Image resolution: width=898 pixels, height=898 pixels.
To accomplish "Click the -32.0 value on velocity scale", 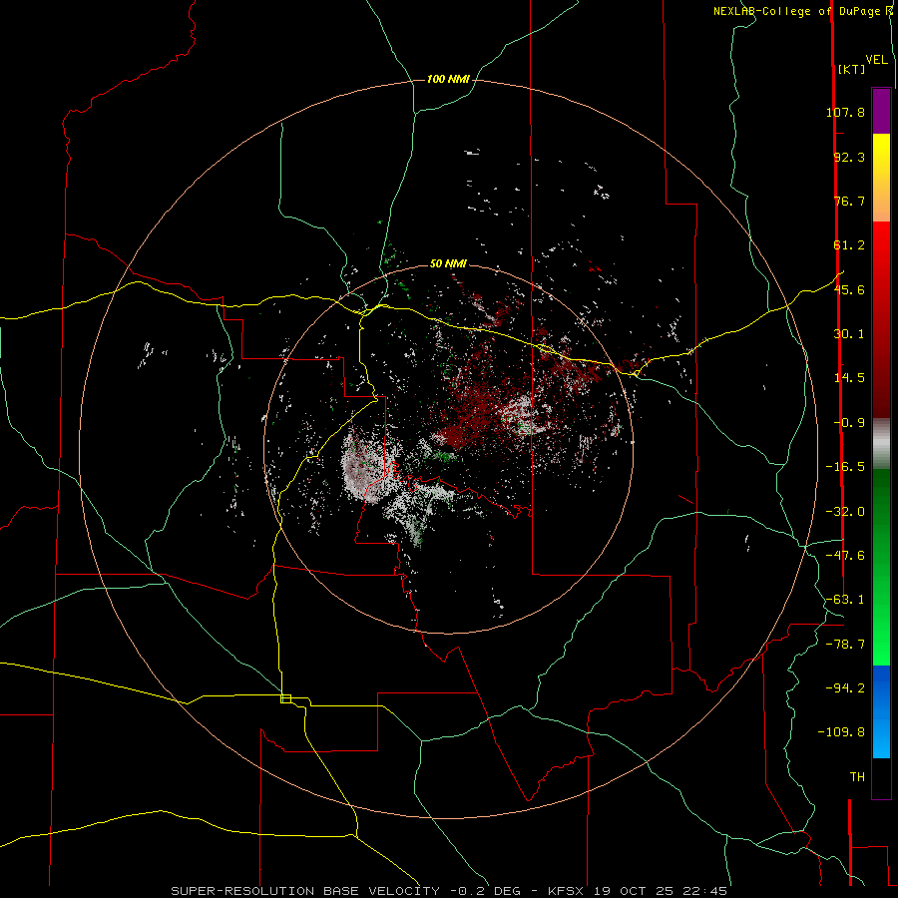I will coord(845,512).
